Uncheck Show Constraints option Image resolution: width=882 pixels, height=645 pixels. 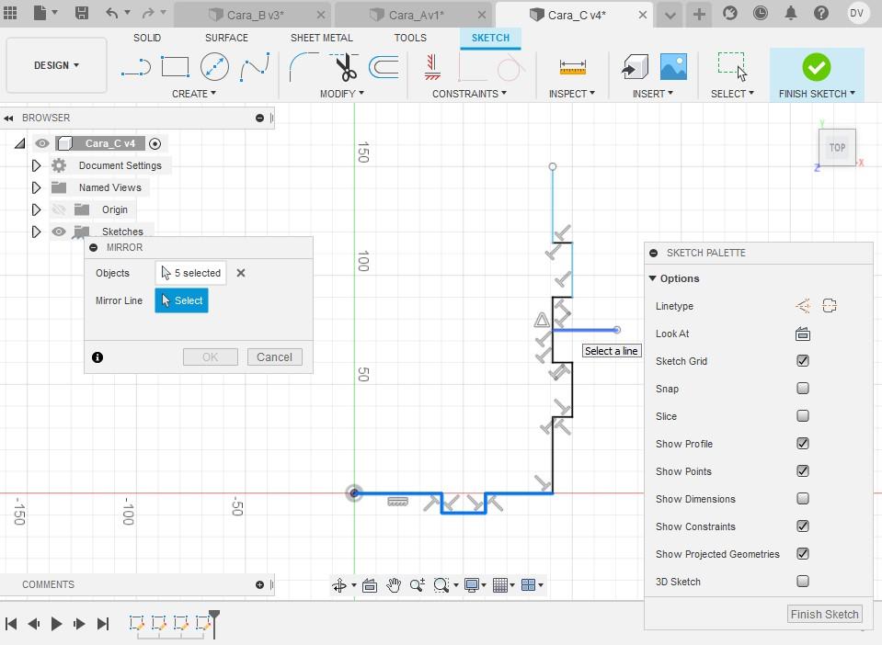coord(803,526)
